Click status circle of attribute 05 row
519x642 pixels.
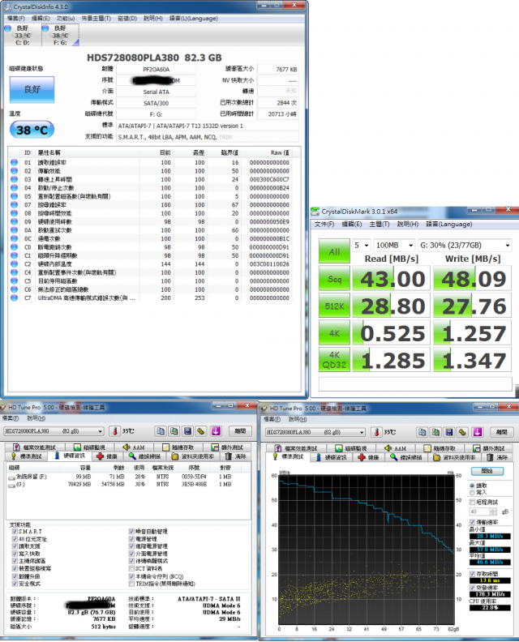click(x=15, y=196)
